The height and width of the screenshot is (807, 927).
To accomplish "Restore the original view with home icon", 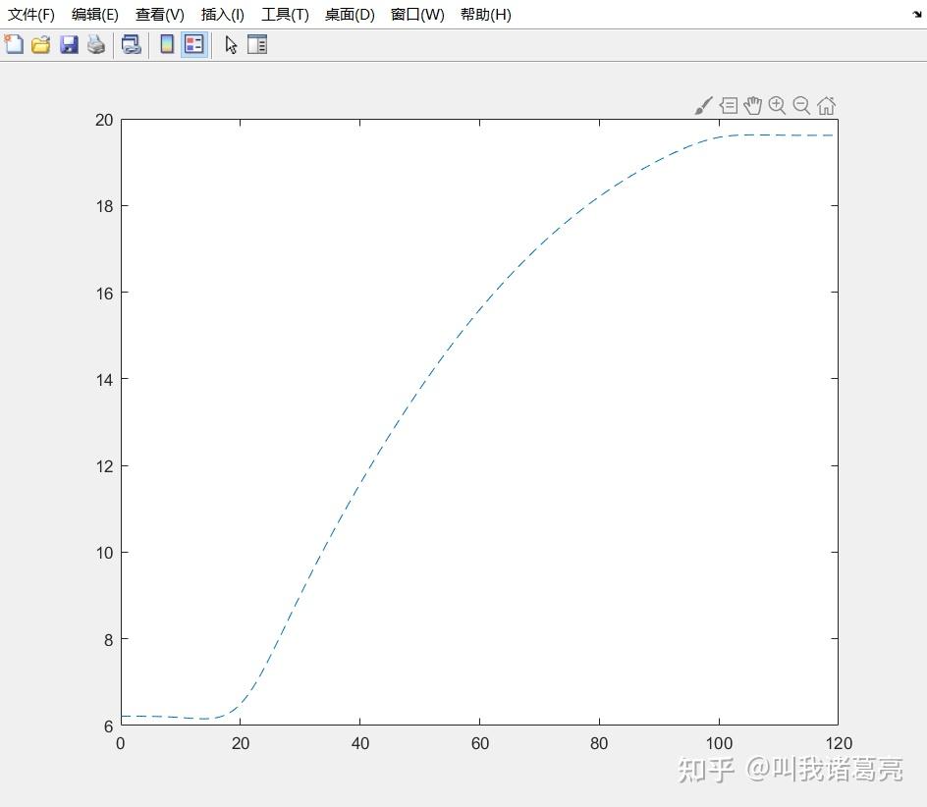I will point(826,105).
